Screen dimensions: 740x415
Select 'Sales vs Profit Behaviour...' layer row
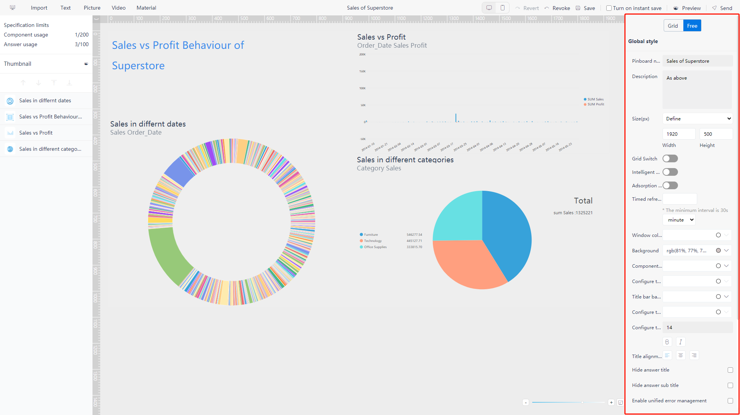(x=46, y=117)
